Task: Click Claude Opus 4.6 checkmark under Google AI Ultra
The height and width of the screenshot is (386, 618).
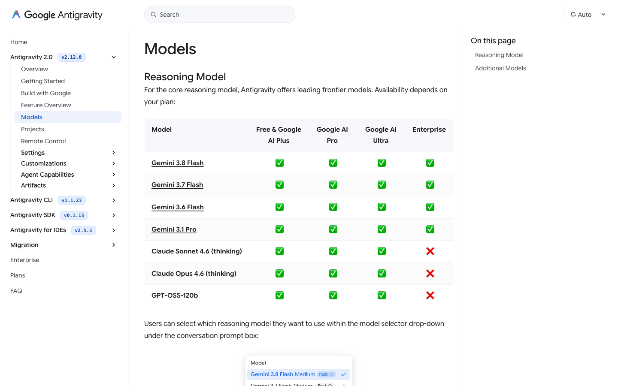Action: 382,274
